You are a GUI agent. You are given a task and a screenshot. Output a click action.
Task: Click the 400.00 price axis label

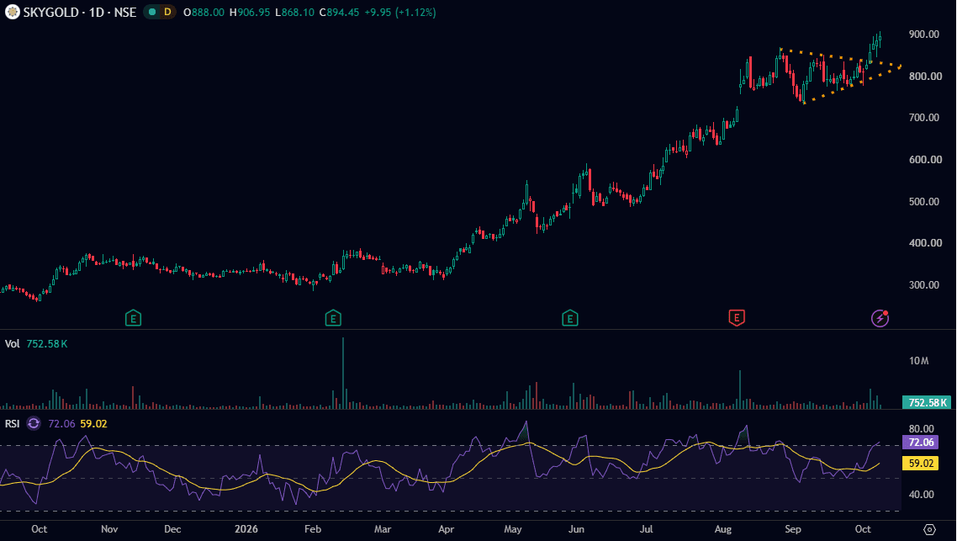click(925, 243)
